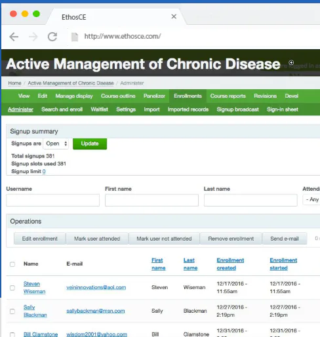Open the Signups are Open dropdown
The height and width of the screenshot is (337, 320).
56,144
